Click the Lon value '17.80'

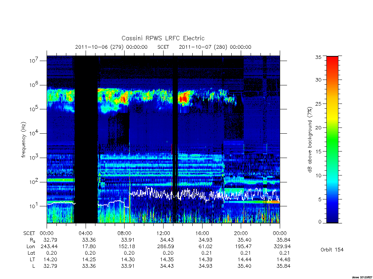pyautogui.click(x=89, y=247)
